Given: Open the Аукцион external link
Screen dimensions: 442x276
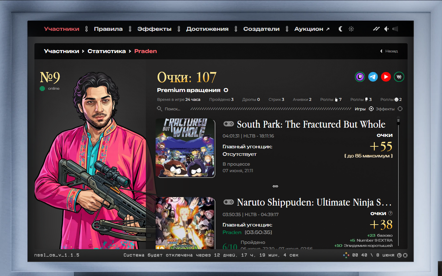Looking at the screenshot, I should pos(312,29).
